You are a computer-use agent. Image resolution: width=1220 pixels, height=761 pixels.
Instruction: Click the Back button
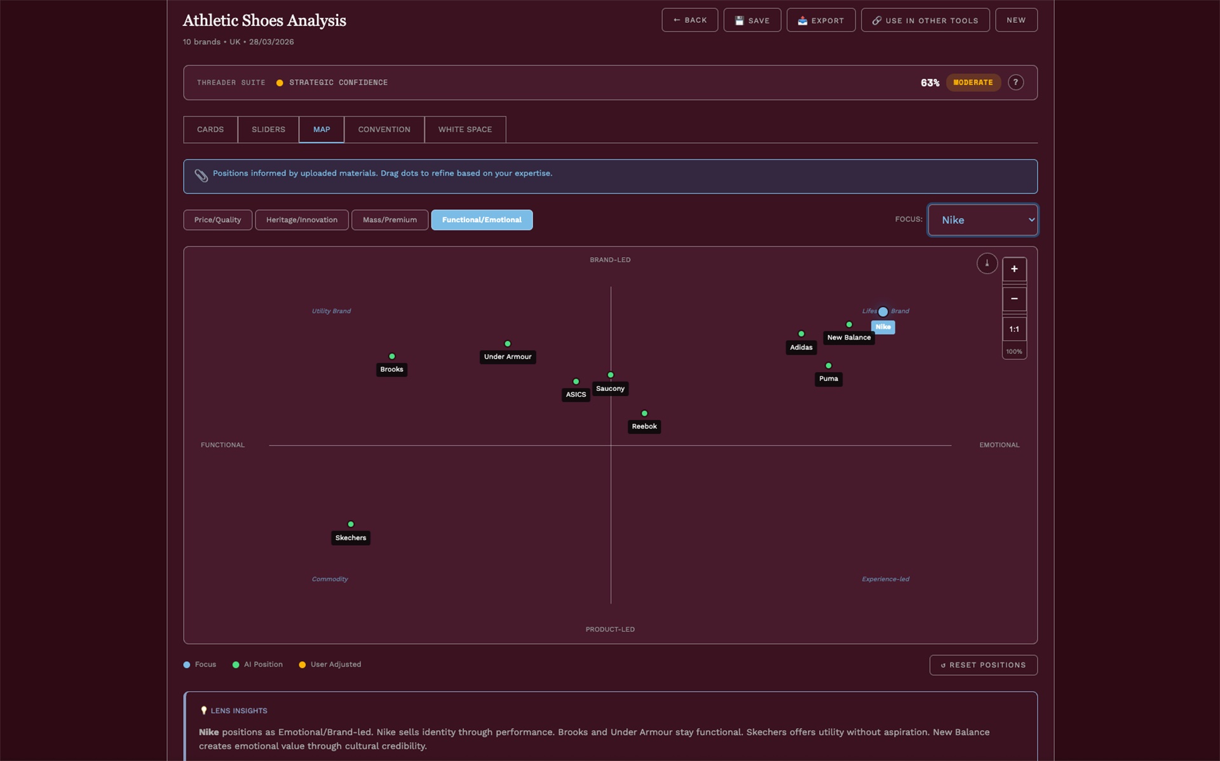pyautogui.click(x=689, y=20)
